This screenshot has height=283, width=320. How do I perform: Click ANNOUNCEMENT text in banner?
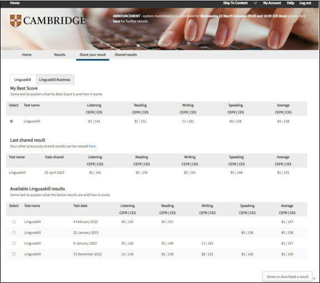pos(127,16)
